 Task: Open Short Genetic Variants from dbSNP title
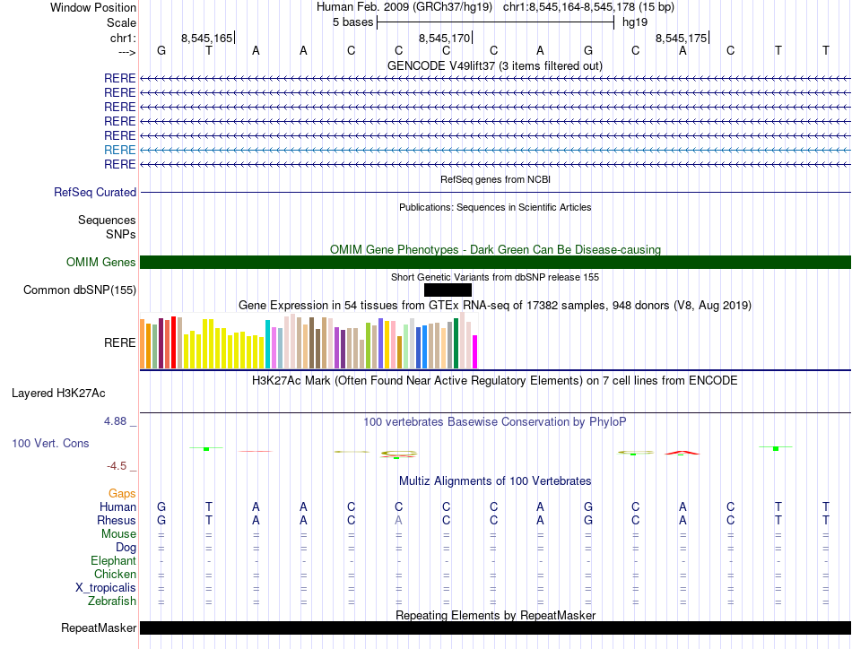494,277
